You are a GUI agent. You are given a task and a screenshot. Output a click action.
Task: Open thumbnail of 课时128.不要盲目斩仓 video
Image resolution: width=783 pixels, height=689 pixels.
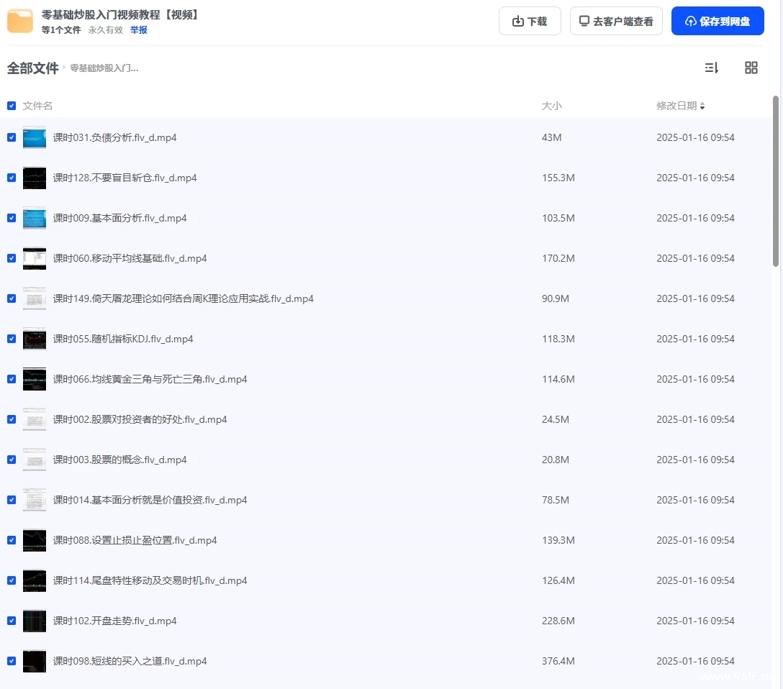[x=35, y=178]
